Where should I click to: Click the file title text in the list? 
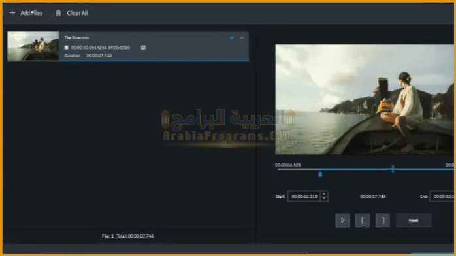[x=77, y=37]
